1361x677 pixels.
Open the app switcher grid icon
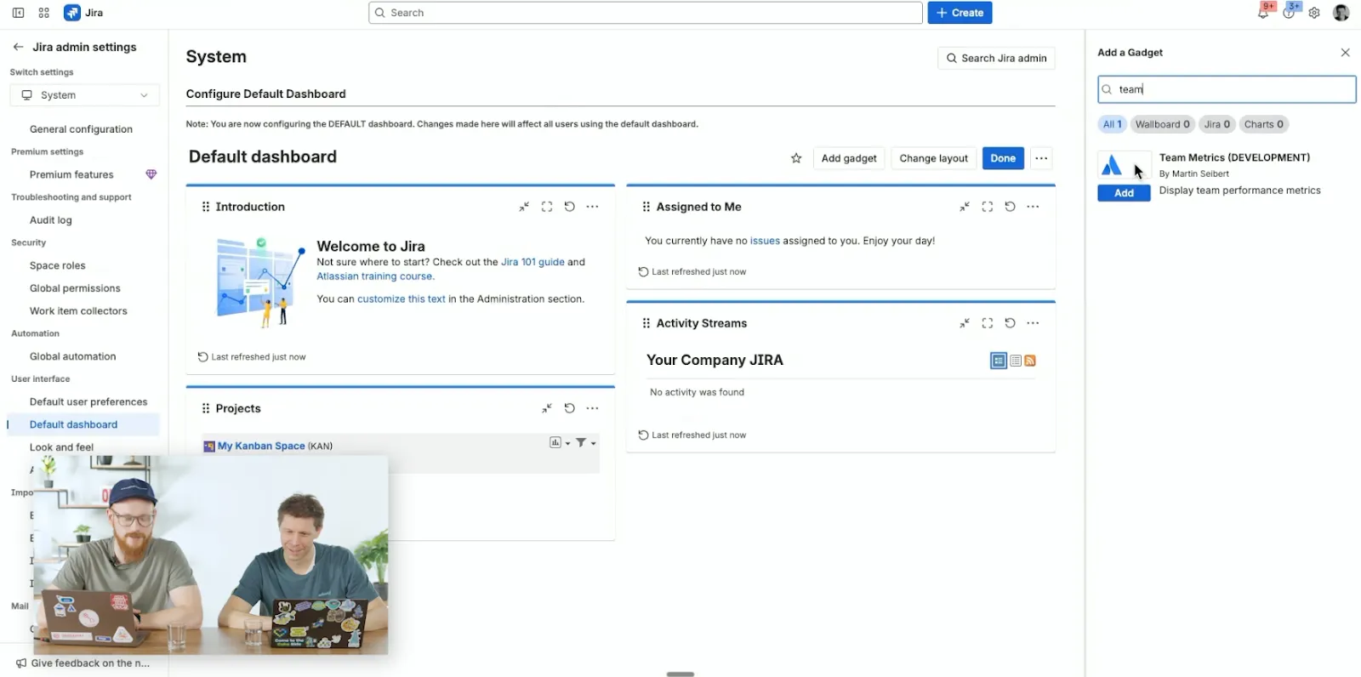coord(44,13)
